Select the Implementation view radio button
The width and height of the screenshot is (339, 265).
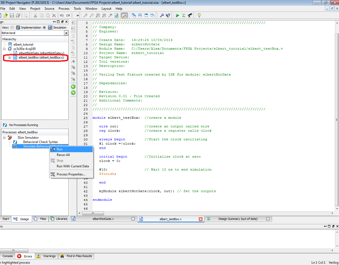(x=12, y=28)
